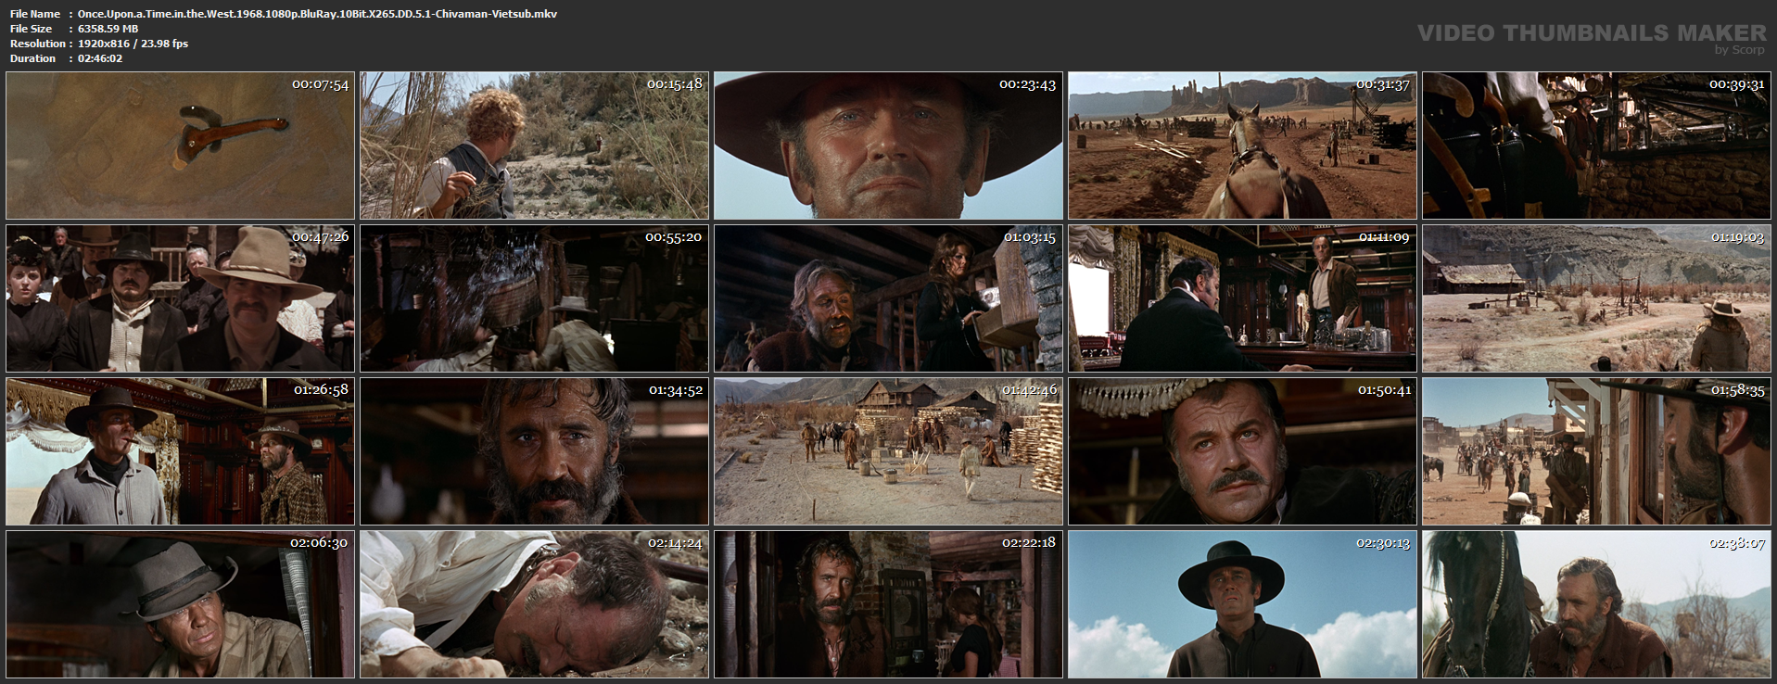Select the blue sky frame at 02:30:13
Viewport: 1777px width, 684px height.
(1243, 604)
